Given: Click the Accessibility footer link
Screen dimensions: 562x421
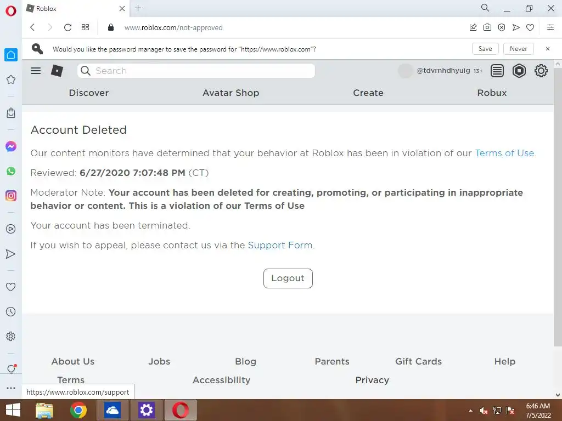Looking at the screenshot, I should tap(222, 380).
